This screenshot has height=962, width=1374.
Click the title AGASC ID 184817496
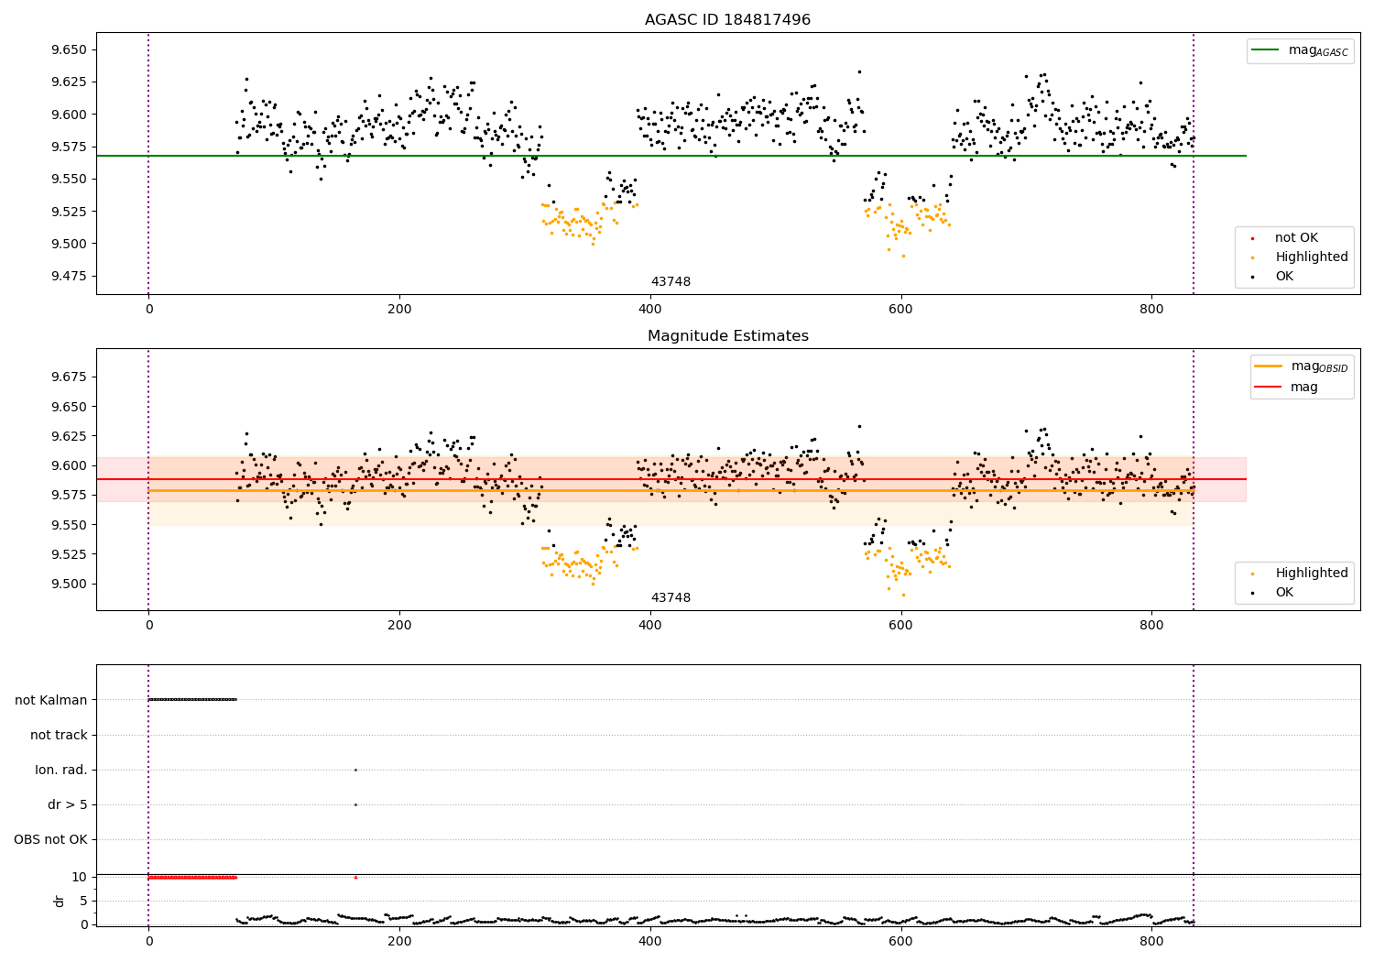point(727,20)
